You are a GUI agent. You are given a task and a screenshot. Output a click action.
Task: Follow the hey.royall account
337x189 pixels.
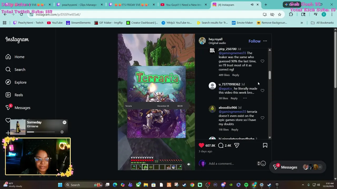(x=254, y=41)
